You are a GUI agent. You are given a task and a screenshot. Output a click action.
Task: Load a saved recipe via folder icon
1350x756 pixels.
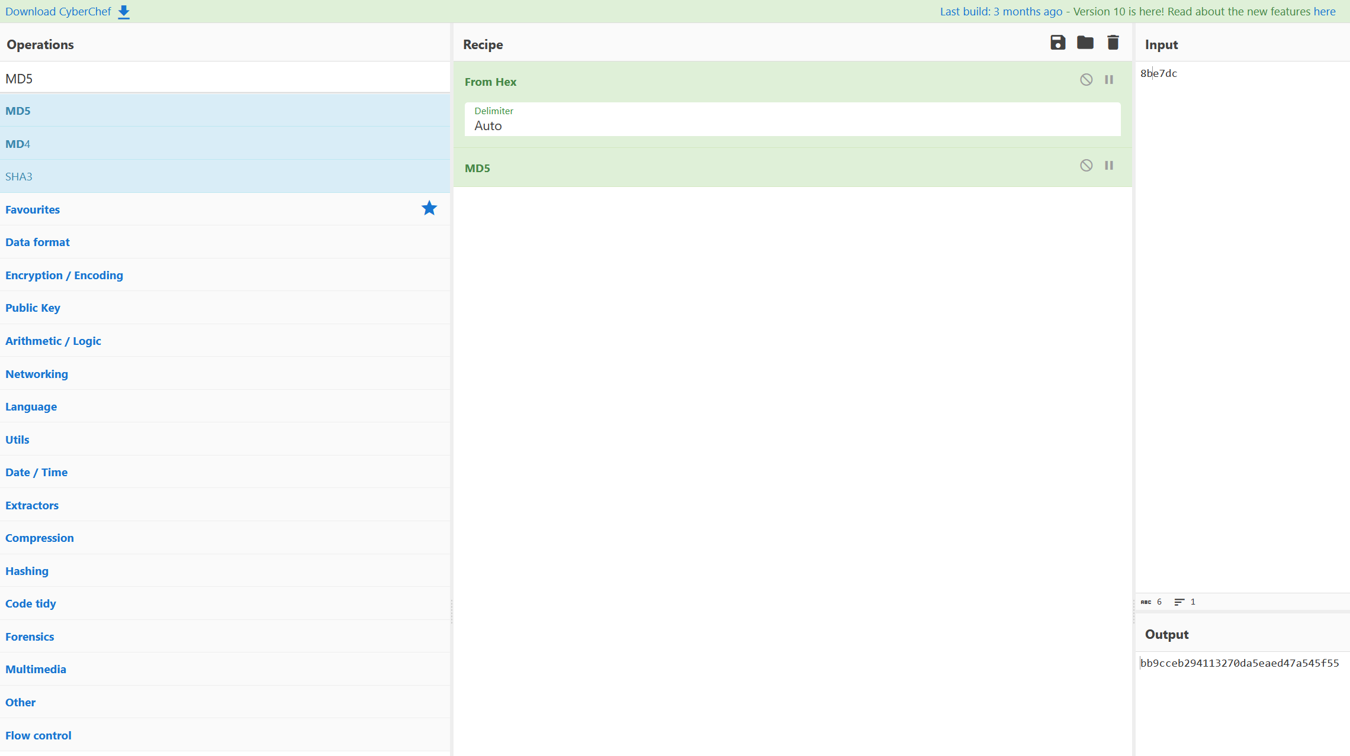(x=1085, y=43)
